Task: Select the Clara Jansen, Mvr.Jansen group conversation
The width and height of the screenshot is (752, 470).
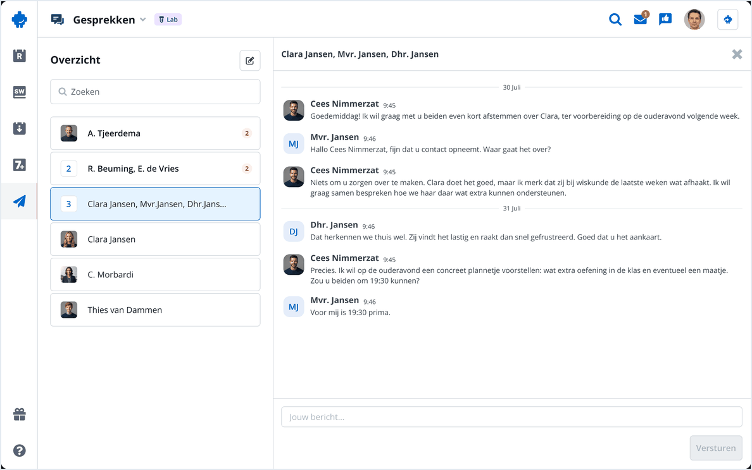Action: 155,204
